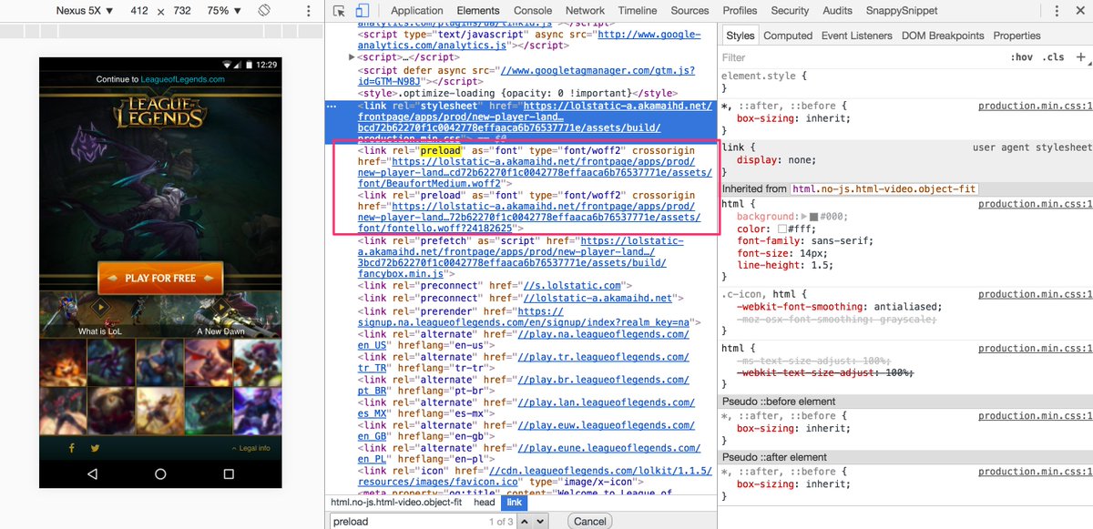Viewport: 1093px width, 529px height.
Task: Select html.no-js.html-video.object-fit breadcrumb at bottom
Action: (x=396, y=502)
